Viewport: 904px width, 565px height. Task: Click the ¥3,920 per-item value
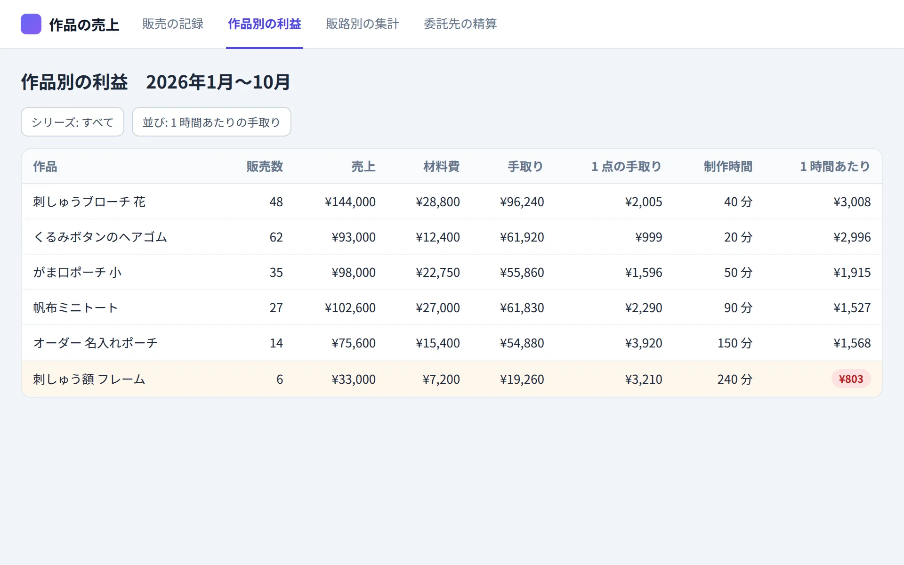click(644, 343)
